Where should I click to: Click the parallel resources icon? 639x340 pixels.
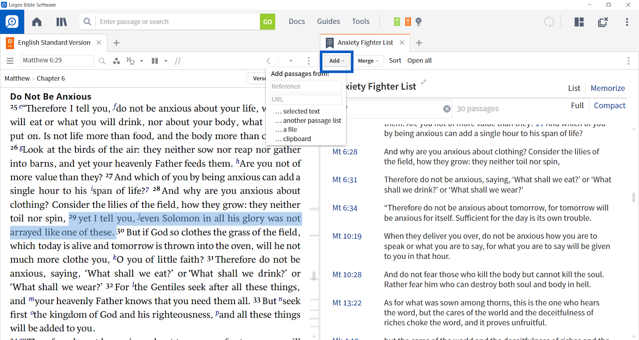click(x=131, y=61)
